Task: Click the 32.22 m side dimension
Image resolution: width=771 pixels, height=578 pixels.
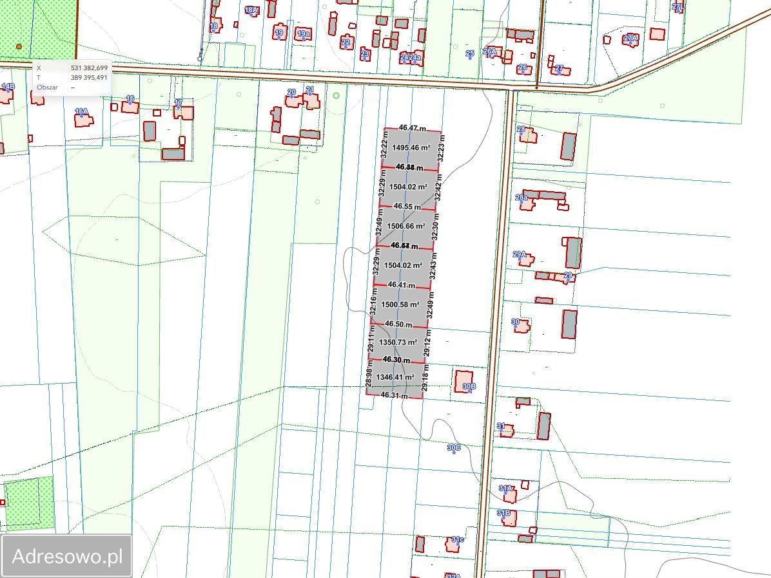Action: click(x=384, y=144)
